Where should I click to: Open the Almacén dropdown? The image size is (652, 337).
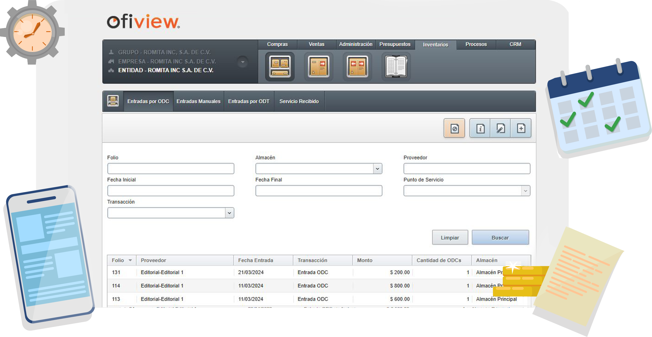[377, 169]
